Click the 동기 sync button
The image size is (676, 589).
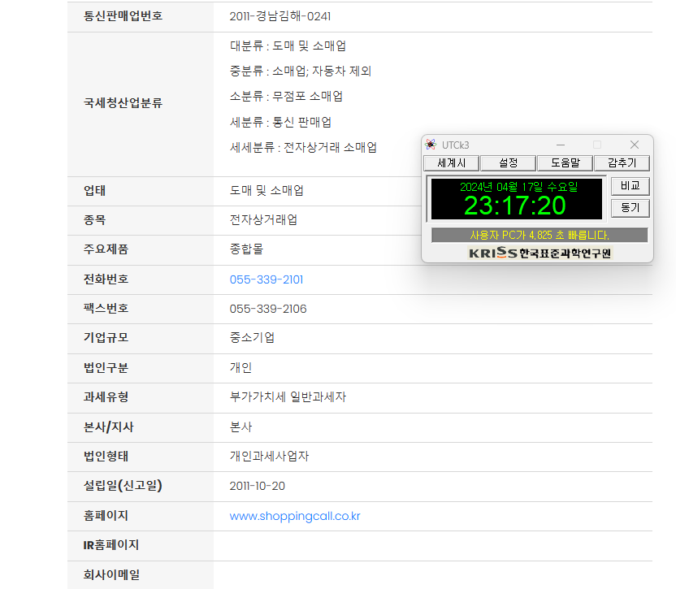tap(630, 208)
